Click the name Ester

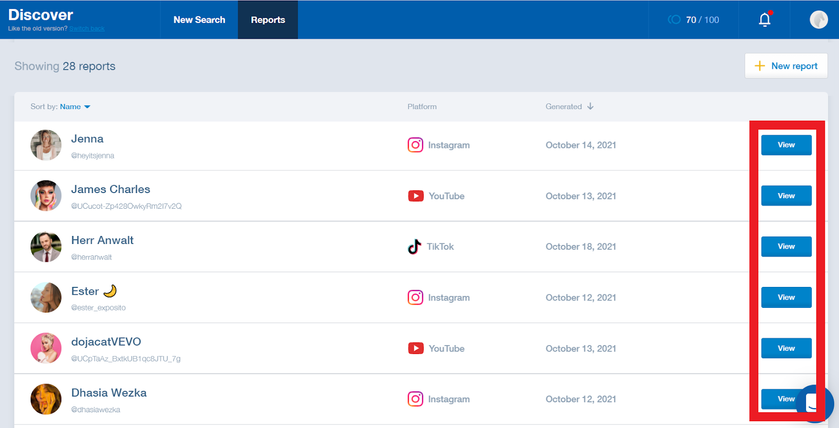[x=85, y=291]
